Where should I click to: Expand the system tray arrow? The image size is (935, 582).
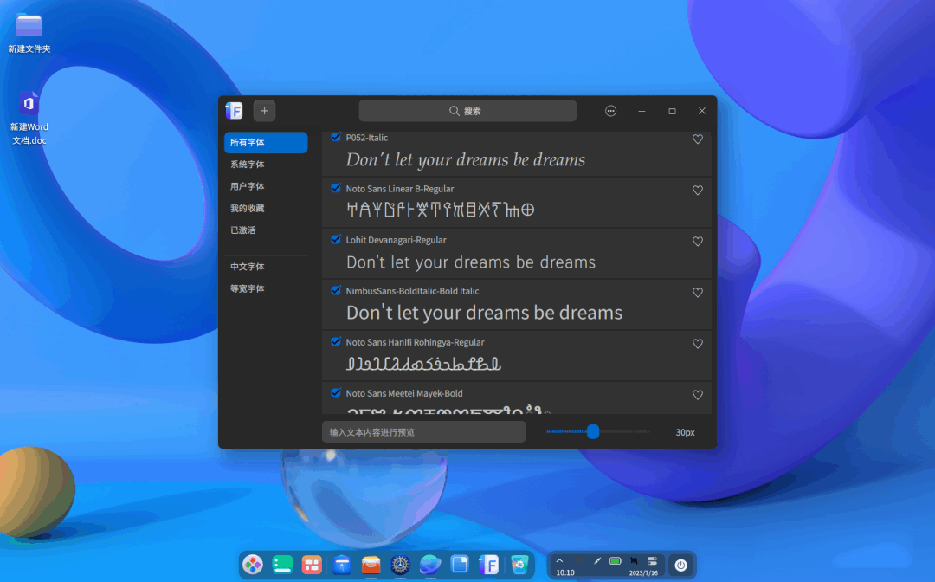click(559, 560)
